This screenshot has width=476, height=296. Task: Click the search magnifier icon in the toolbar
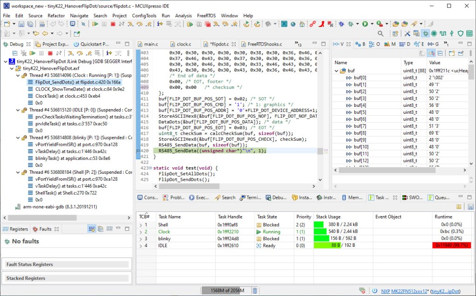pyautogui.click(x=380, y=33)
